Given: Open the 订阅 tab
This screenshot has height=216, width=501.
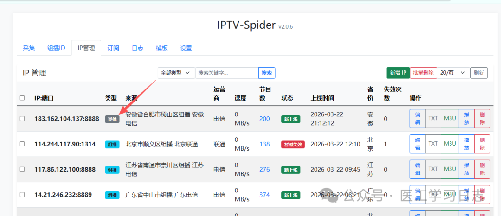Looking at the screenshot, I should (x=113, y=48).
